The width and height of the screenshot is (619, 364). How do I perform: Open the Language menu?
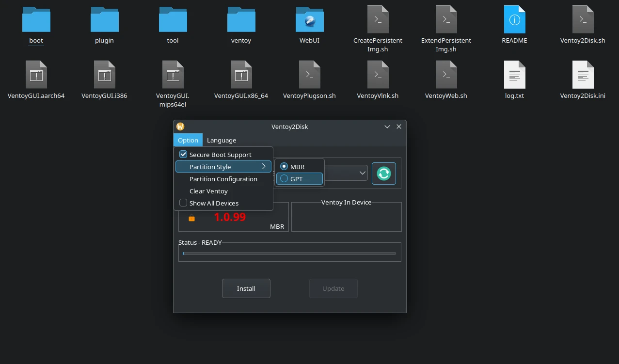[222, 140]
